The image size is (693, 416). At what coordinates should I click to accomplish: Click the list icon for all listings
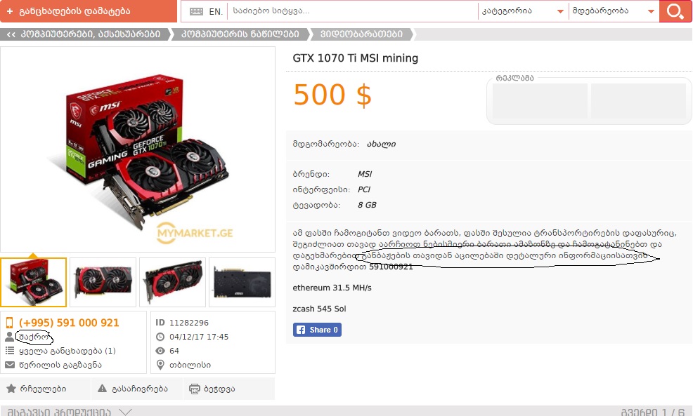click(x=10, y=351)
